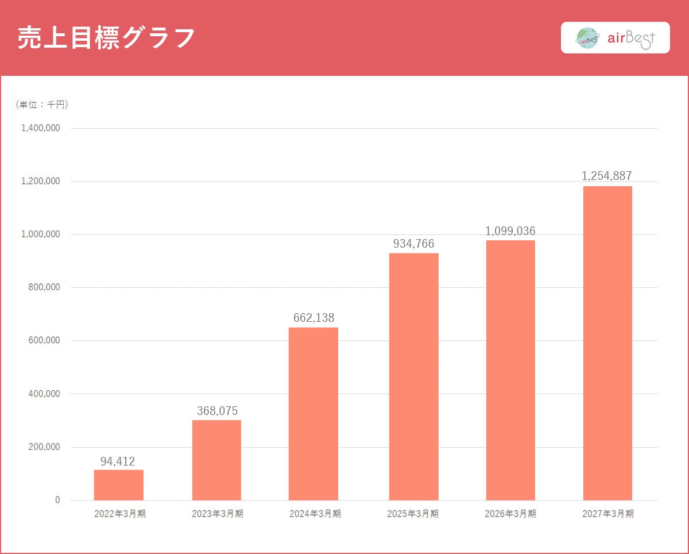
Task: Click the 2024年3月期 bar
Action: click(313, 414)
